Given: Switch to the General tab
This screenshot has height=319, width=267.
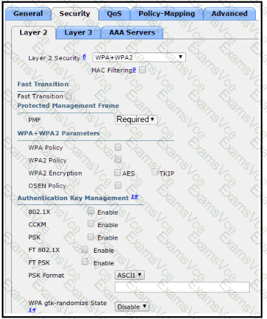Looking at the screenshot, I should [x=28, y=14].
